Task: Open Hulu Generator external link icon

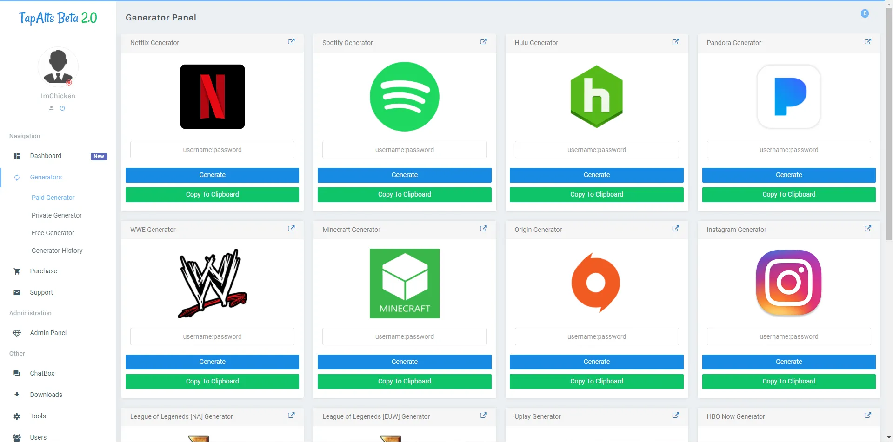Action: tap(676, 41)
